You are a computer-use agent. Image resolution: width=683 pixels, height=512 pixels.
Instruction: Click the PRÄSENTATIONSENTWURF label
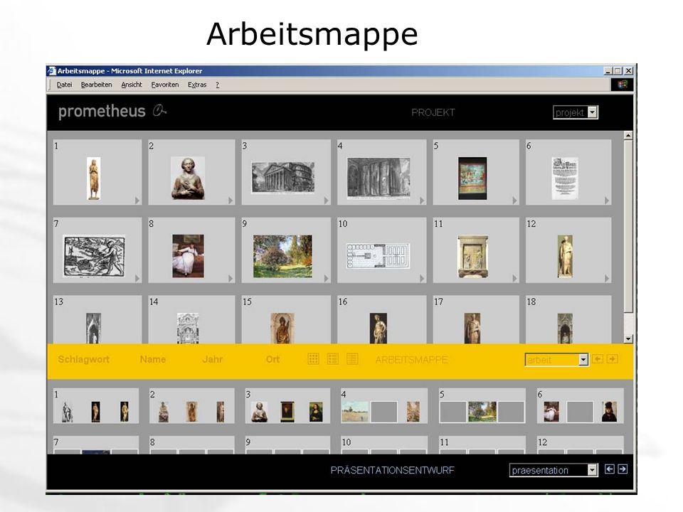[392, 470]
